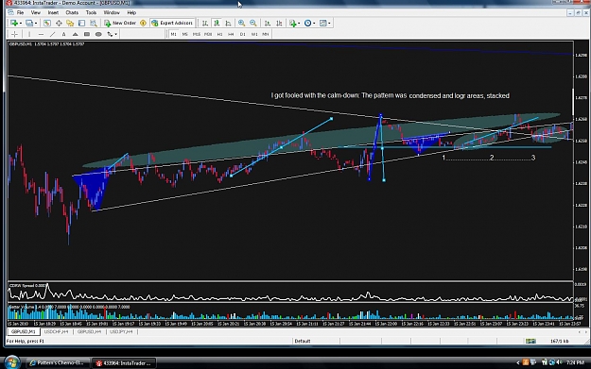Toggle chart Auto Scroll
Screen dimensions: 591x369
268,23
